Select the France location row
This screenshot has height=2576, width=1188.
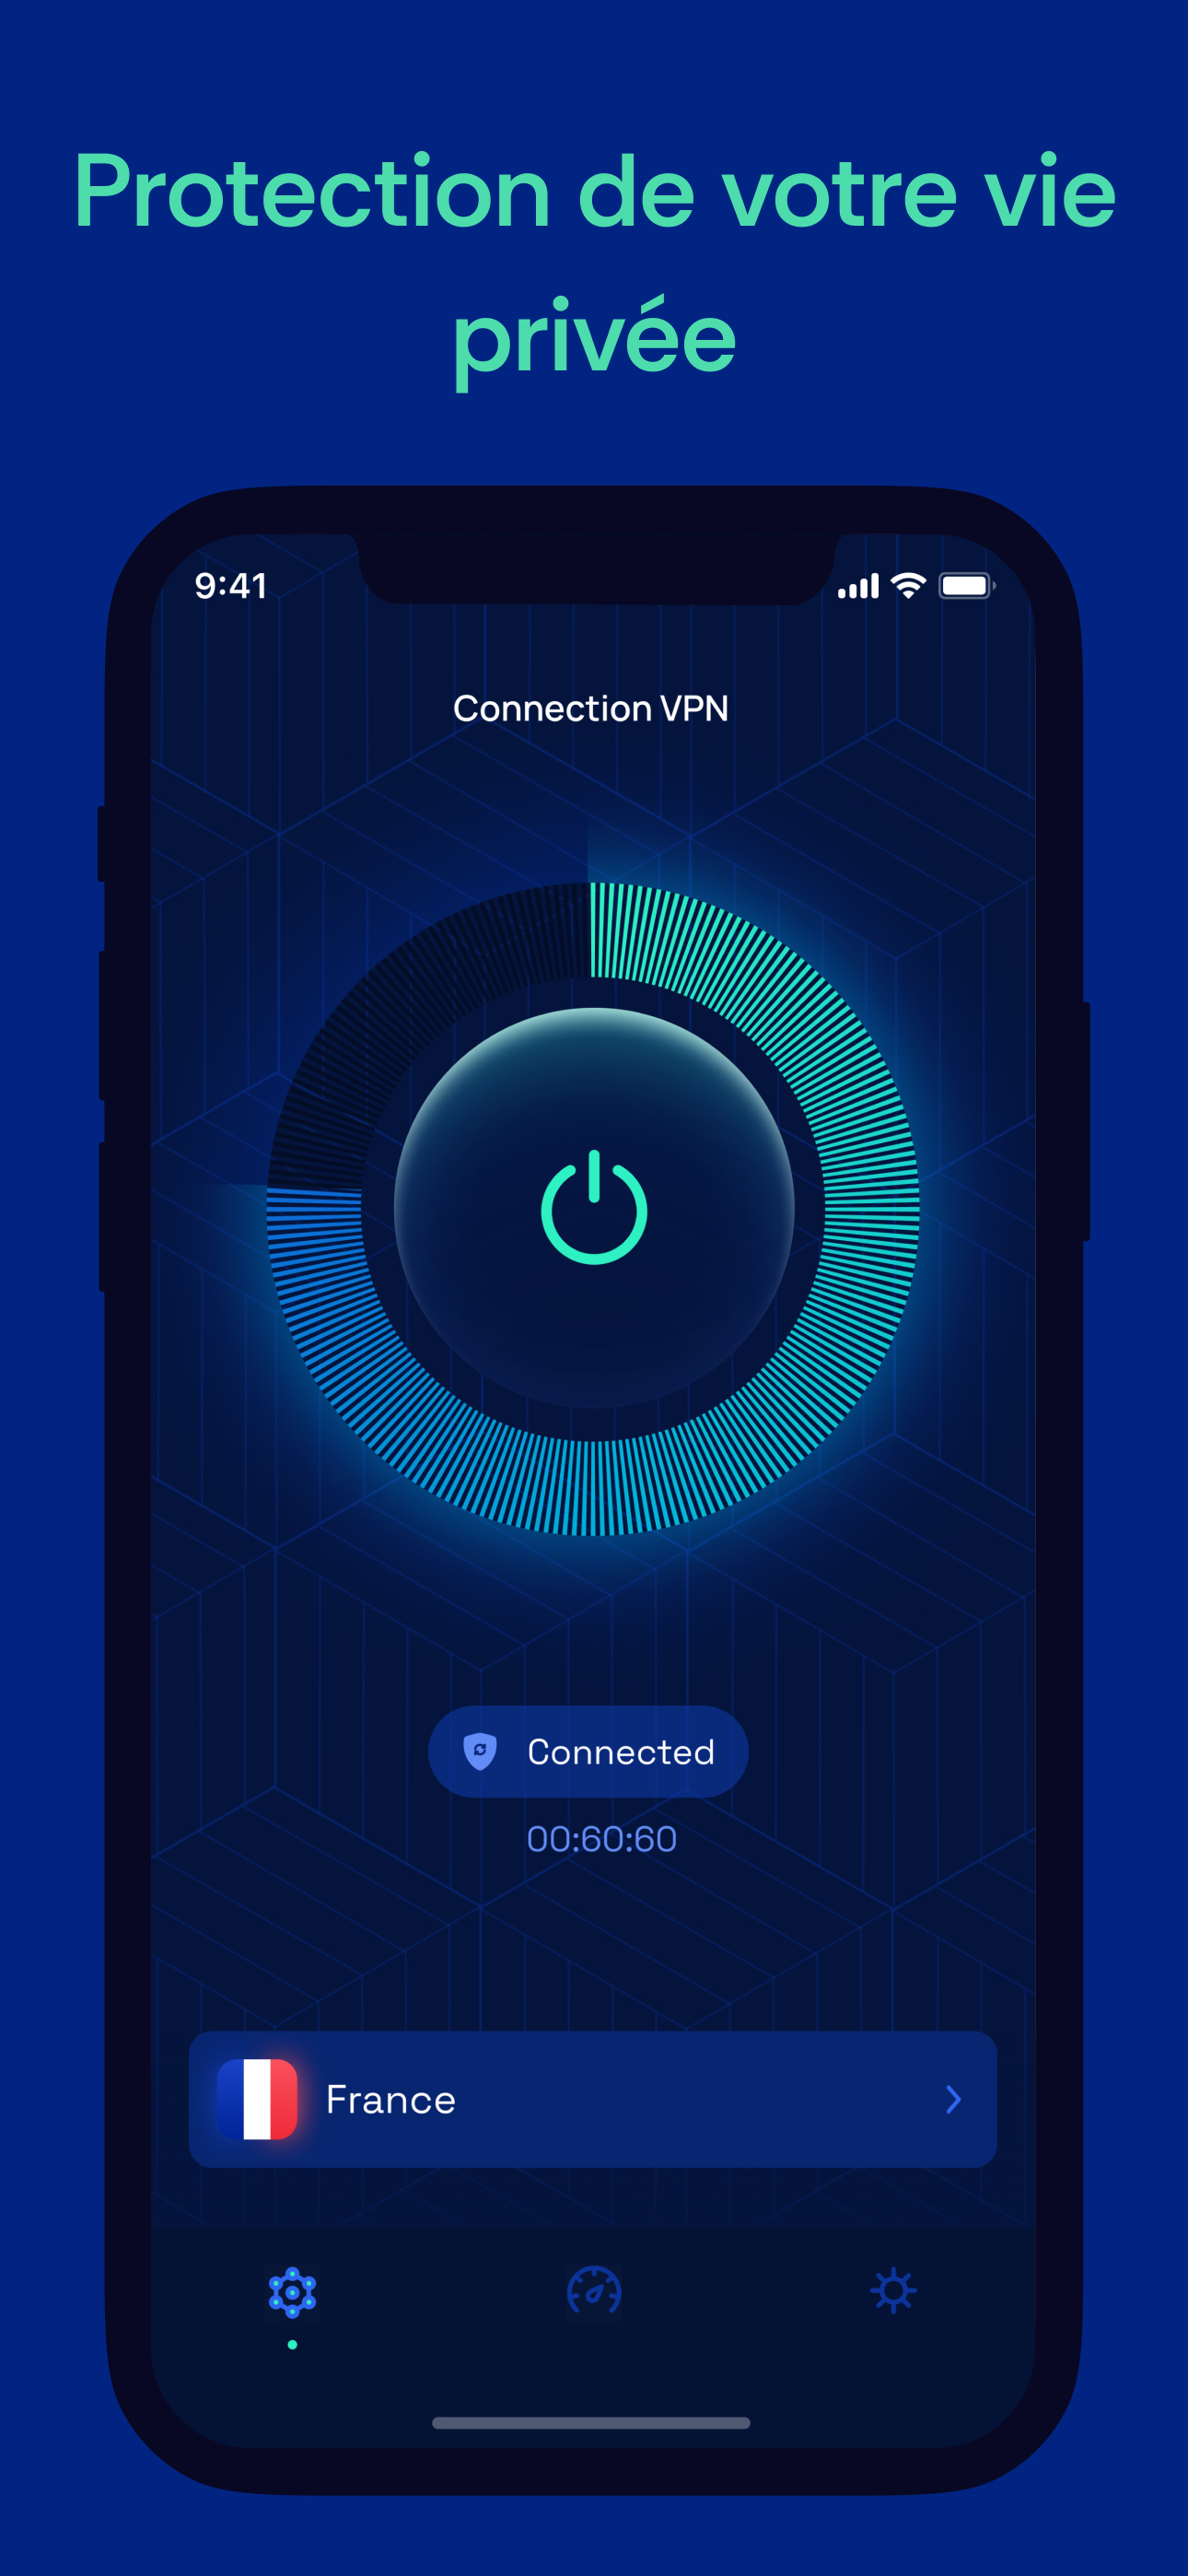593,2099
